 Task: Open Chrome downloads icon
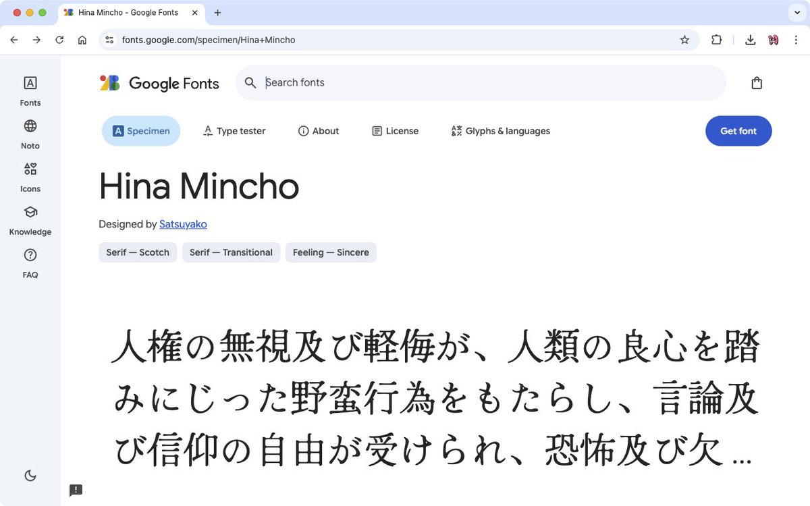(x=750, y=40)
